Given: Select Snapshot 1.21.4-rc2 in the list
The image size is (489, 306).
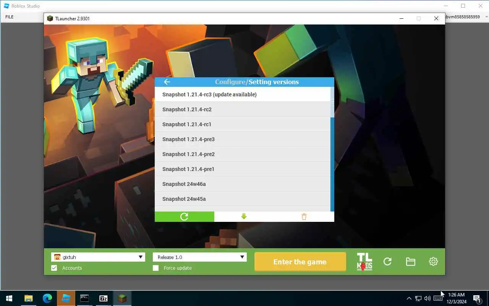Looking at the screenshot, I should coord(243,109).
